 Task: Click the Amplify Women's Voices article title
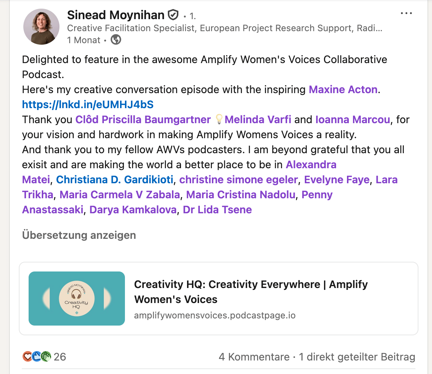coord(251,292)
